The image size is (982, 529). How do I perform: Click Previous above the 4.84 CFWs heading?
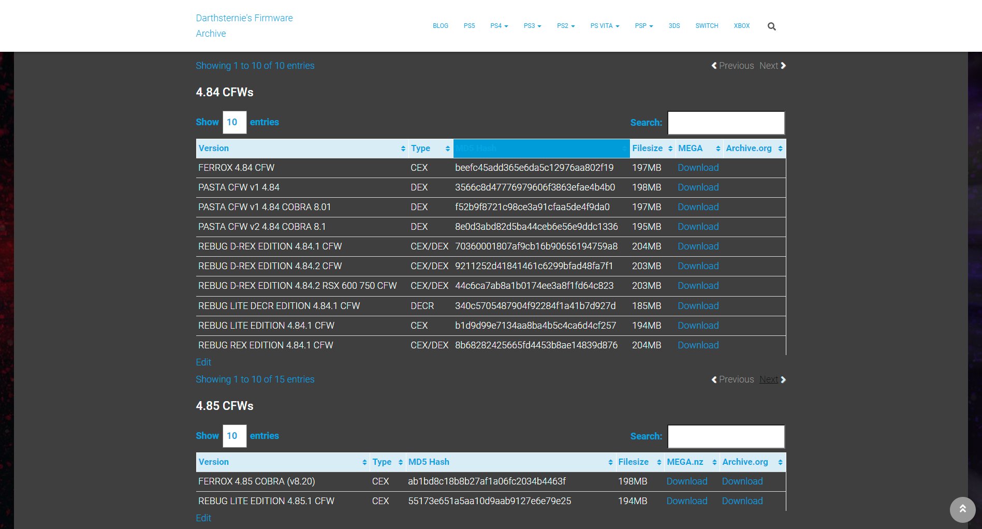click(x=732, y=66)
